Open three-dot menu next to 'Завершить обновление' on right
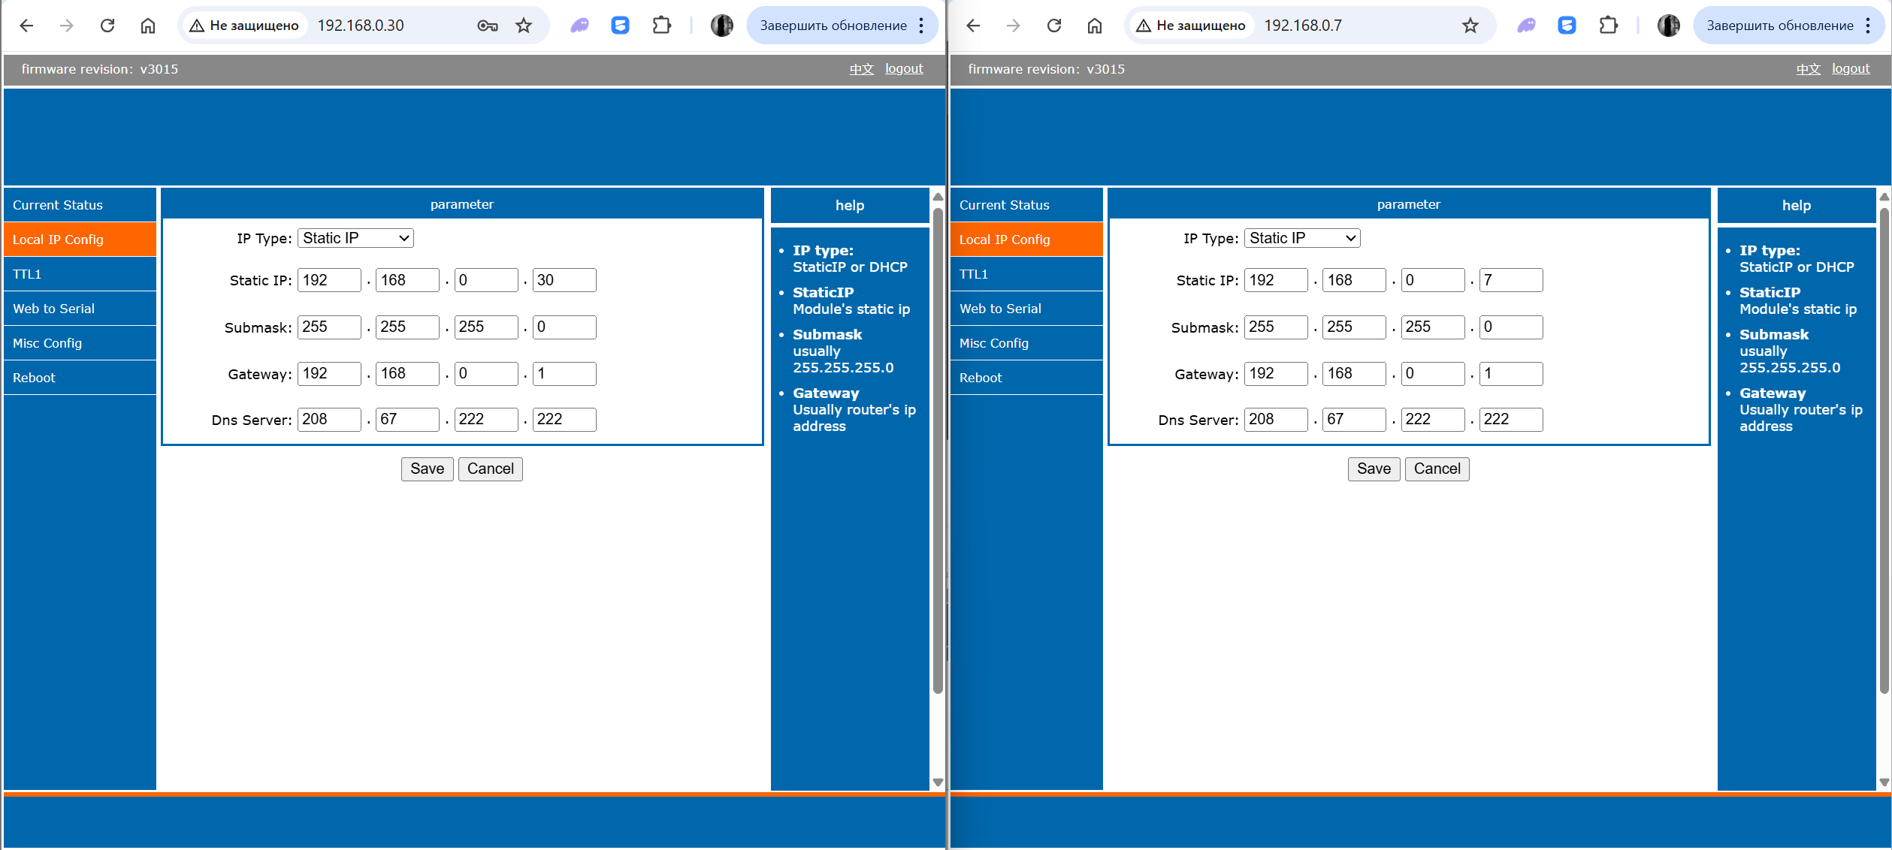Viewport: 1892px width, 850px height. click(x=1868, y=26)
